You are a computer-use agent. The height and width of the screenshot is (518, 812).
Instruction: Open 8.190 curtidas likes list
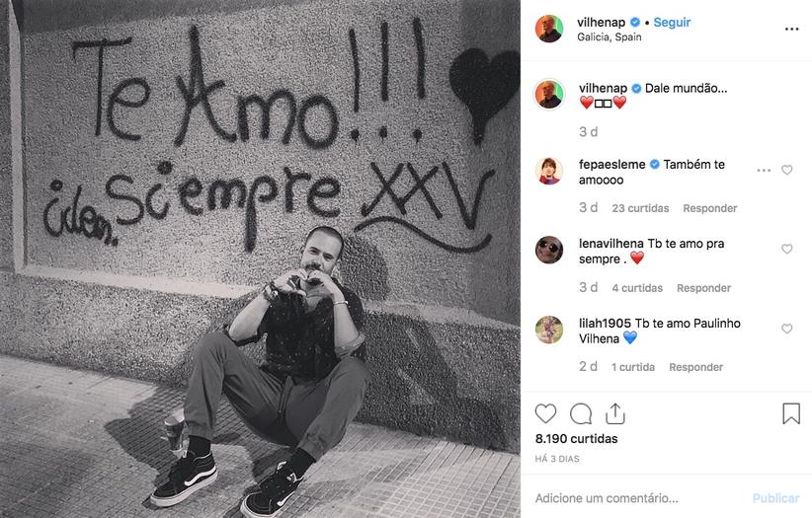pyautogui.click(x=576, y=439)
